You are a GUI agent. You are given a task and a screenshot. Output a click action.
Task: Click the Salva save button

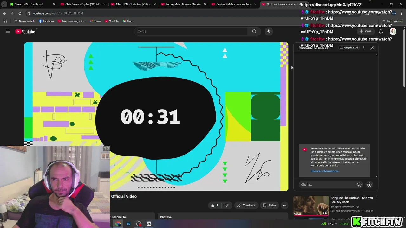269,205
